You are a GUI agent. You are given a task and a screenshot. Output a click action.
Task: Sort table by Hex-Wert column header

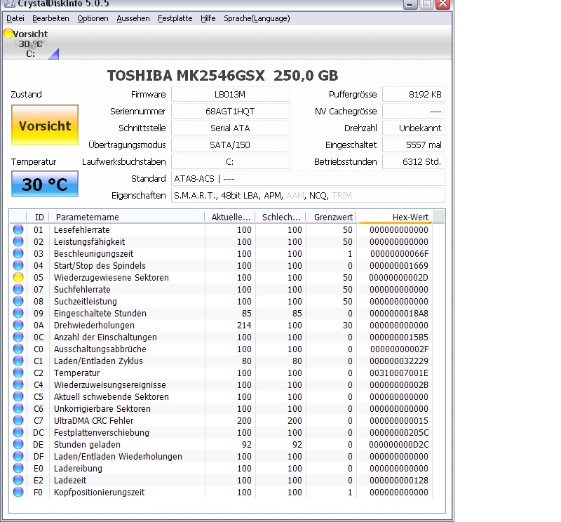pos(395,217)
